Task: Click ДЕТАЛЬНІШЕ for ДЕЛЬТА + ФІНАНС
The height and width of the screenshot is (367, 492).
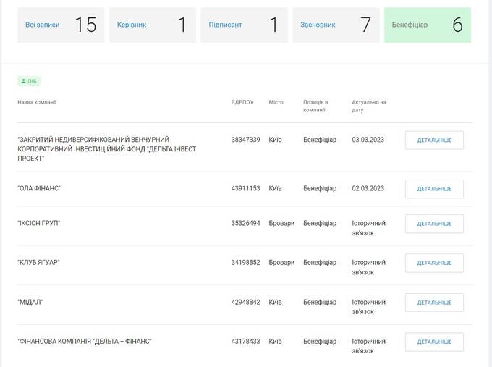Action: tap(434, 342)
